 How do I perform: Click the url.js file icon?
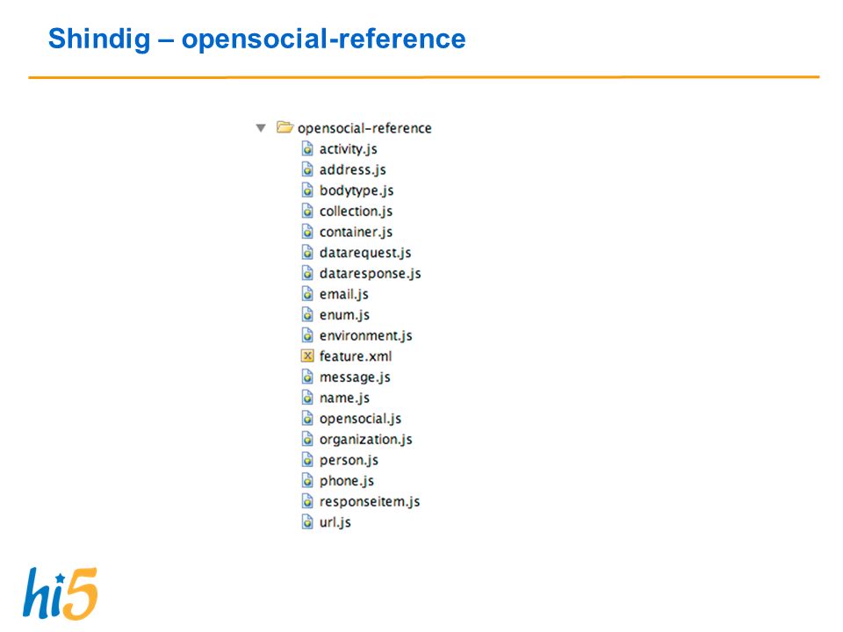point(307,521)
